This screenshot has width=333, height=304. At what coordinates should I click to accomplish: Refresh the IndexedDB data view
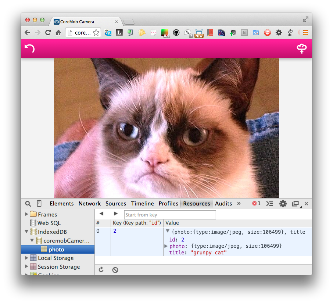[101, 270]
